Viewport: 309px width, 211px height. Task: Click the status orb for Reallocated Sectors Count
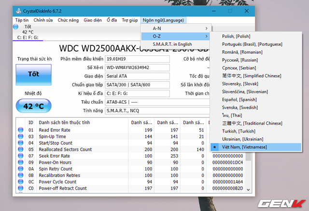pos(21,149)
